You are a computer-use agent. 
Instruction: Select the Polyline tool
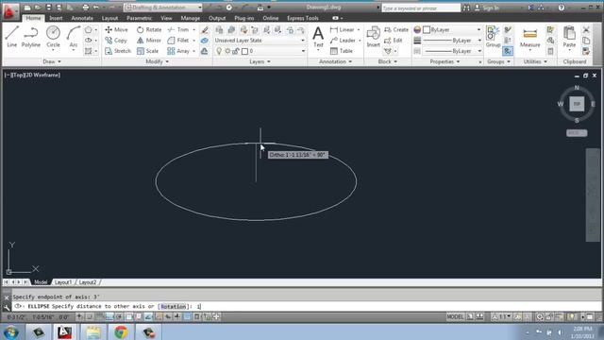click(31, 37)
